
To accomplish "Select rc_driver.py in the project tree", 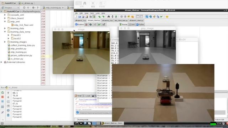I will click(x=17, y=59).
